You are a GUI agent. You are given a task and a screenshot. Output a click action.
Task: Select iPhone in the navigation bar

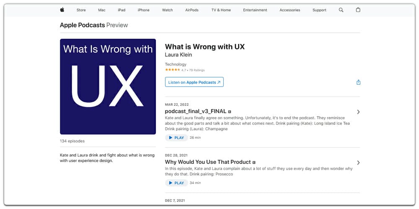pos(143,10)
